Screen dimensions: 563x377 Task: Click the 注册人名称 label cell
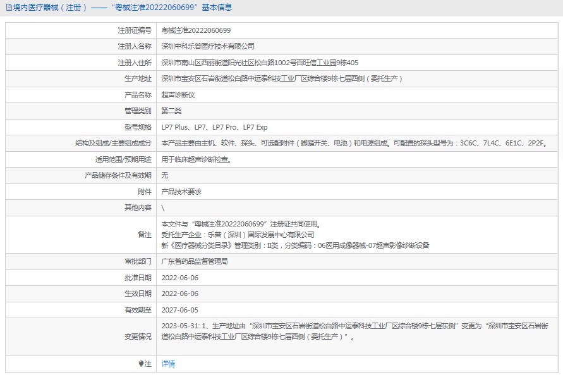[81, 46]
